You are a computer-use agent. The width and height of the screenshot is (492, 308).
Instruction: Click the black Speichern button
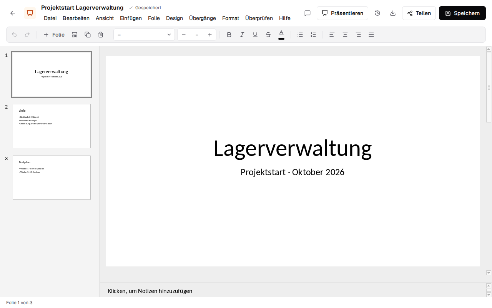pyautogui.click(x=462, y=13)
